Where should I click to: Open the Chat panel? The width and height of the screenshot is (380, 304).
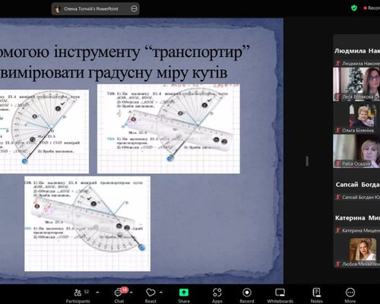tap(119, 296)
